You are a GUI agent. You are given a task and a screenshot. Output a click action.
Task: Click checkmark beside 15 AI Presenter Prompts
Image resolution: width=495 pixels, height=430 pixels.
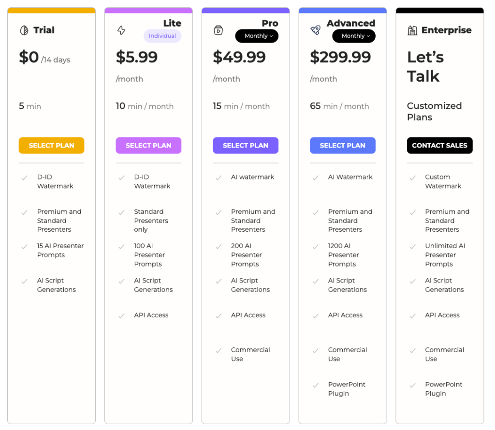click(24, 247)
